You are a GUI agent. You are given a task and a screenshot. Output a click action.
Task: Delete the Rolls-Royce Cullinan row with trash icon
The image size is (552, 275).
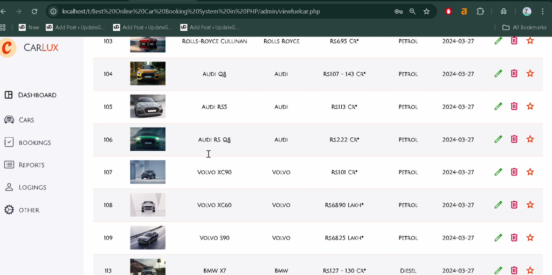pos(514,40)
